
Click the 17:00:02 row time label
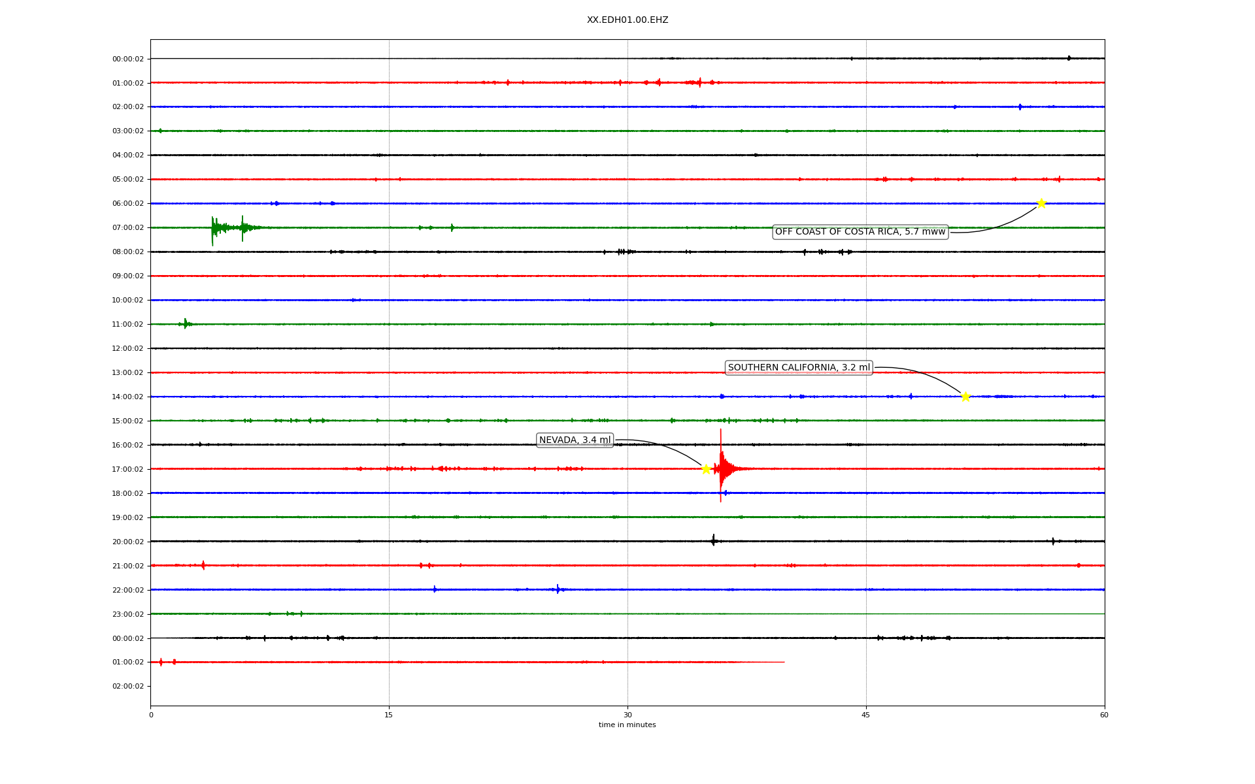coord(127,469)
